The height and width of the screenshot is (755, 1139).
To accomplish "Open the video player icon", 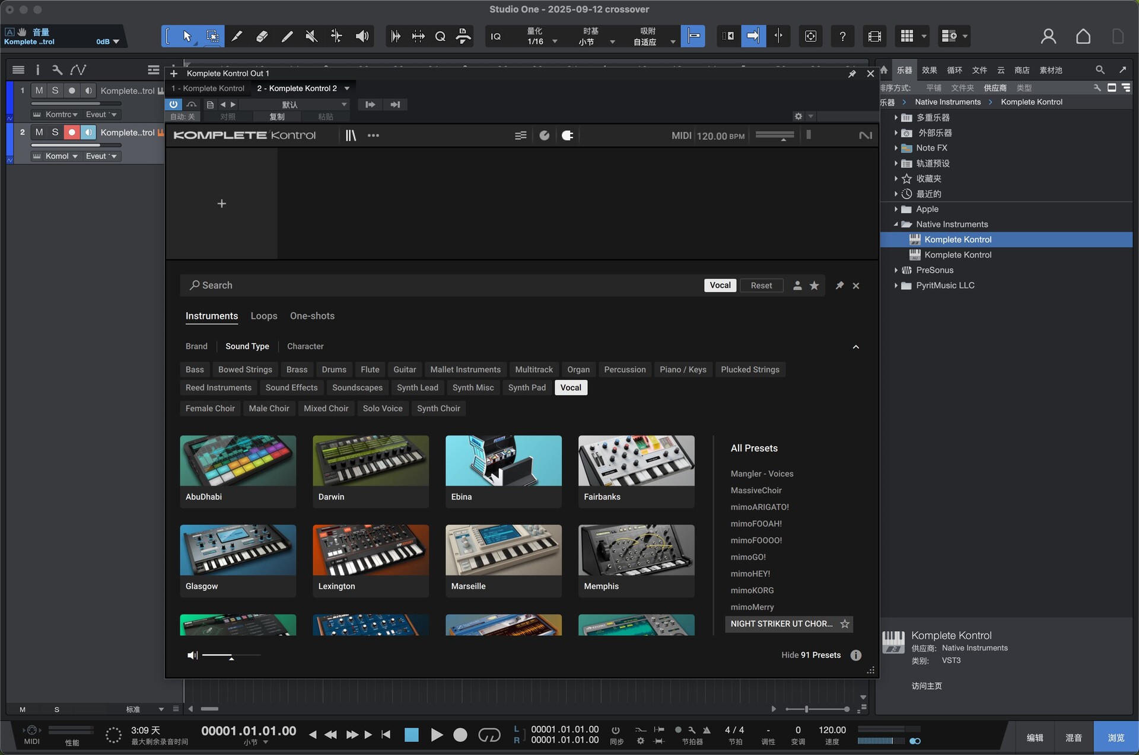I will (x=874, y=36).
